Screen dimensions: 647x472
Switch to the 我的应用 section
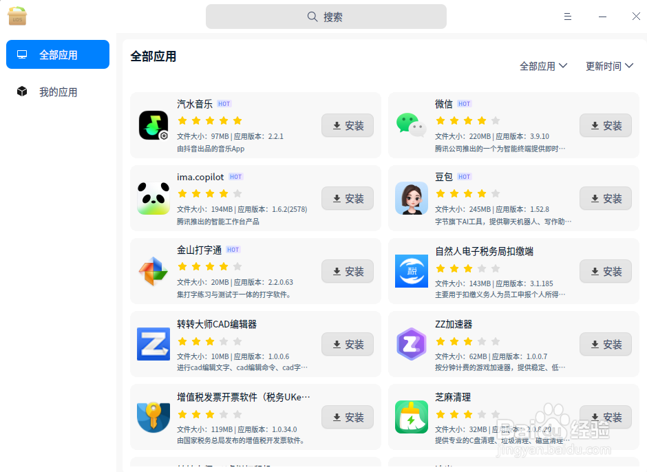[57, 92]
